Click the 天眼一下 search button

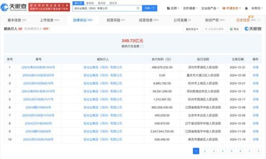click(x=149, y=8)
